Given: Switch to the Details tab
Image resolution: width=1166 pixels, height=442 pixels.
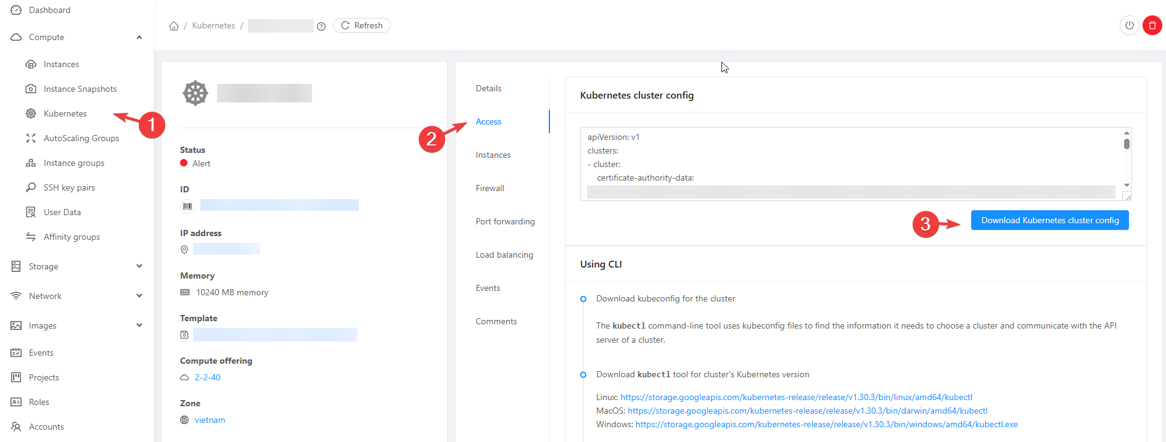Looking at the screenshot, I should (x=488, y=88).
